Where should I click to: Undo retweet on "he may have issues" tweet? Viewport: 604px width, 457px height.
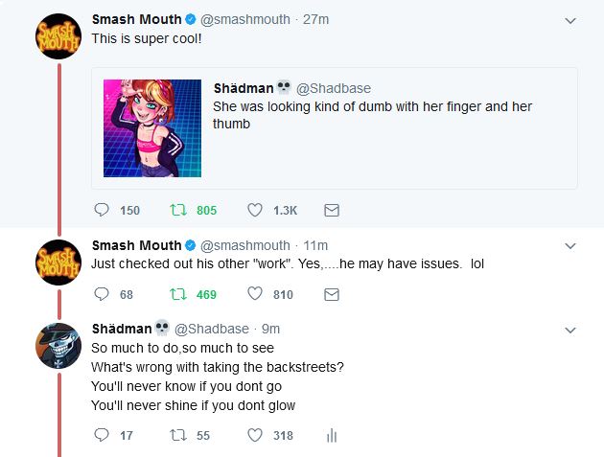pyautogui.click(x=177, y=295)
